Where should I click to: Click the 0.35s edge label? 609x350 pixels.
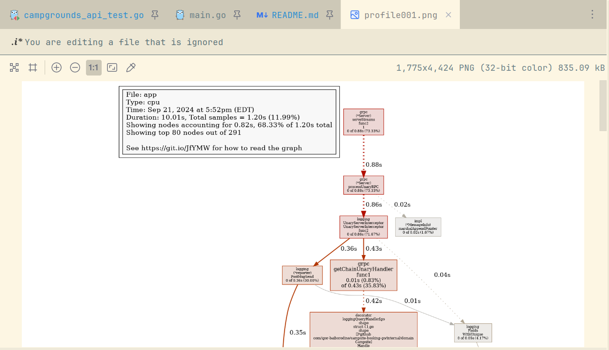click(x=298, y=332)
